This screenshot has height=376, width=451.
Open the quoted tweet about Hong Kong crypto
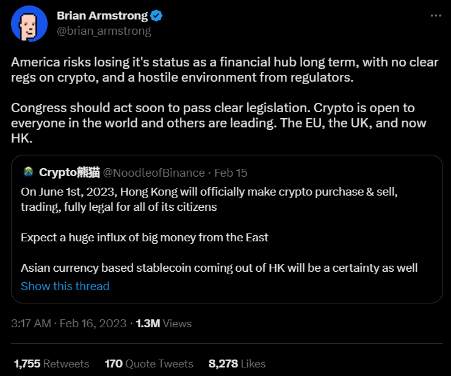pyautogui.click(x=226, y=237)
